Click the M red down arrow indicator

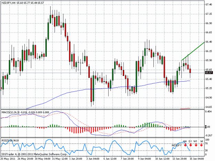click(201, 145)
